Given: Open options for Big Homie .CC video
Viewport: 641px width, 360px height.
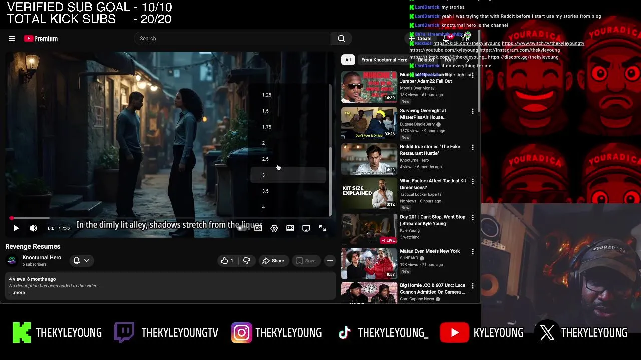Looking at the screenshot, I should (473, 286).
